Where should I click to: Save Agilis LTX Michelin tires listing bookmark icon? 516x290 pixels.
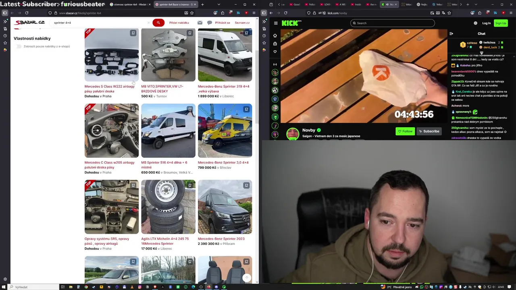[190, 185]
